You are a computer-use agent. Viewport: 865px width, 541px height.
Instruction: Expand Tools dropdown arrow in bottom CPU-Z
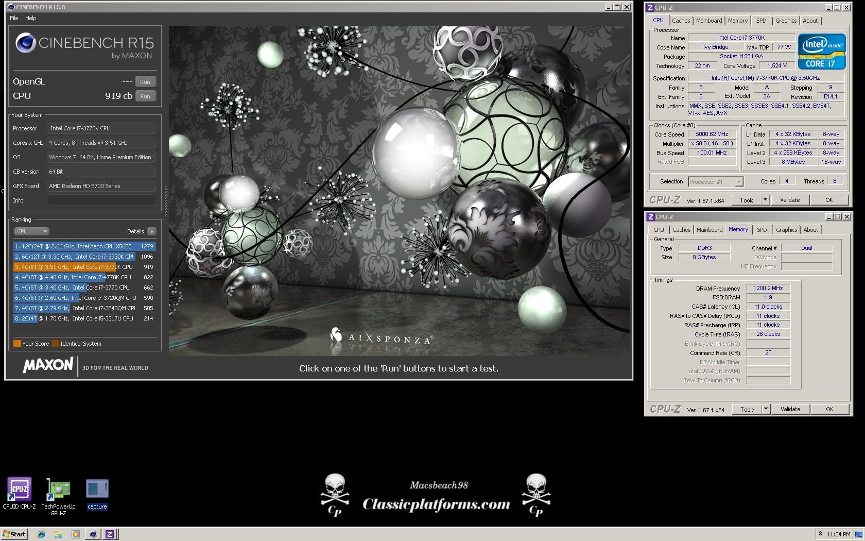[x=766, y=410]
